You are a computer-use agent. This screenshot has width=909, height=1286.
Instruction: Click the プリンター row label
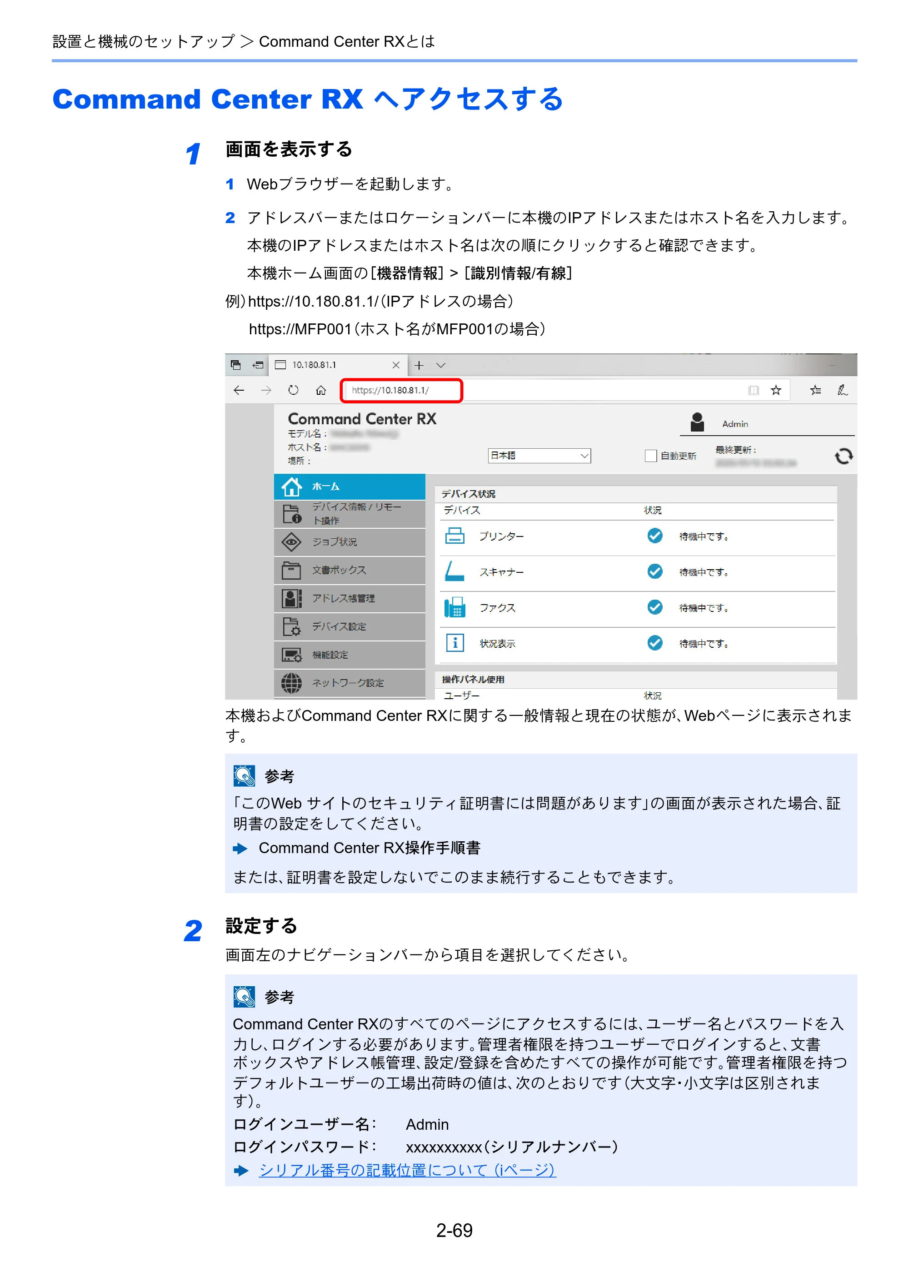pyautogui.click(x=501, y=536)
